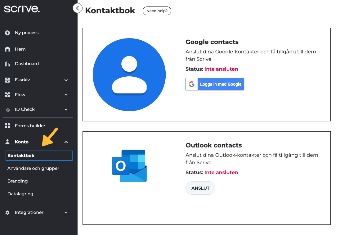Collapse the sidebar with the arrow button
The width and height of the screenshot is (340, 235).
click(x=78, y=8)
